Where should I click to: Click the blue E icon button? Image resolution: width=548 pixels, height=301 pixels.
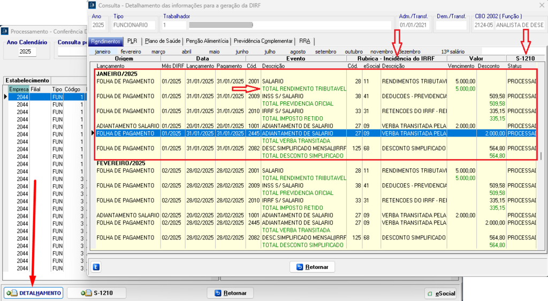tap(96, 267)
